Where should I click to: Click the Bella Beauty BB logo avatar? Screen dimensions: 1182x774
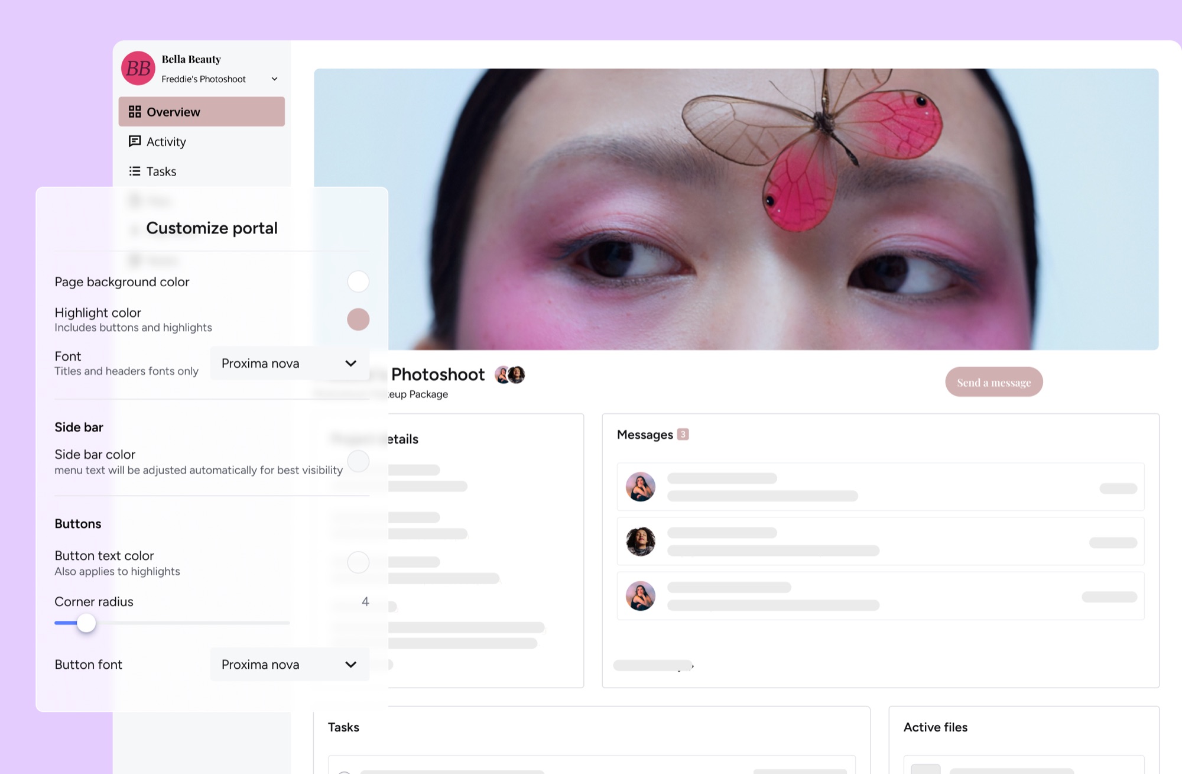tap(138, 68)
